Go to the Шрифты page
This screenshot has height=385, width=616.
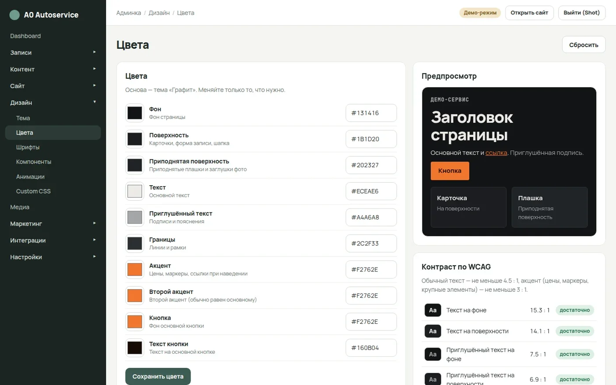(x=53, y=147)
